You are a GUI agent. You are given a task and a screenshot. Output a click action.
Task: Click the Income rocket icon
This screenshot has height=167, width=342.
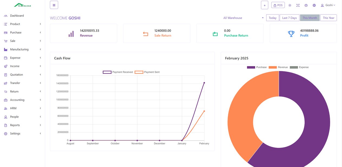6,66
